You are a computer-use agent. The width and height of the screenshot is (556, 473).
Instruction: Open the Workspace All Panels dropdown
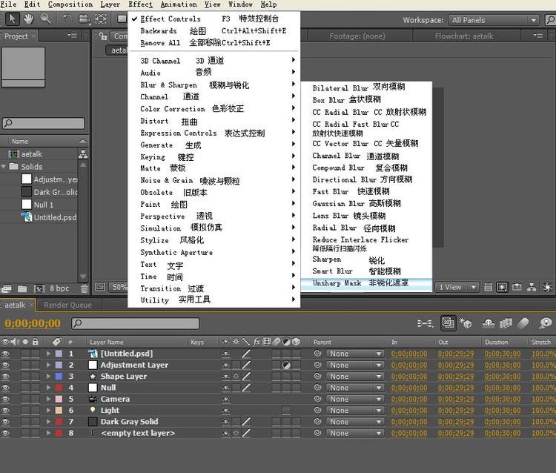(494, 20)
